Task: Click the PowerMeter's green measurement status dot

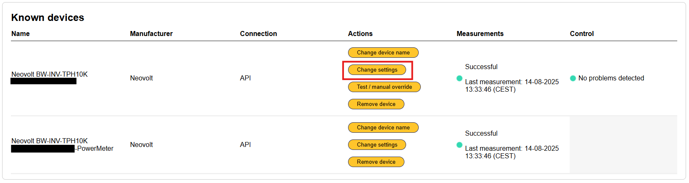Action: point(459,145)
